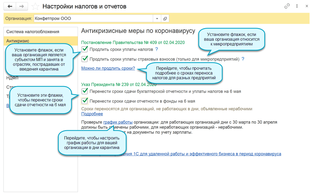The image size is (313, 196).
Task: Open the Организация dropdown list
Action: click(x=157, y=18)
